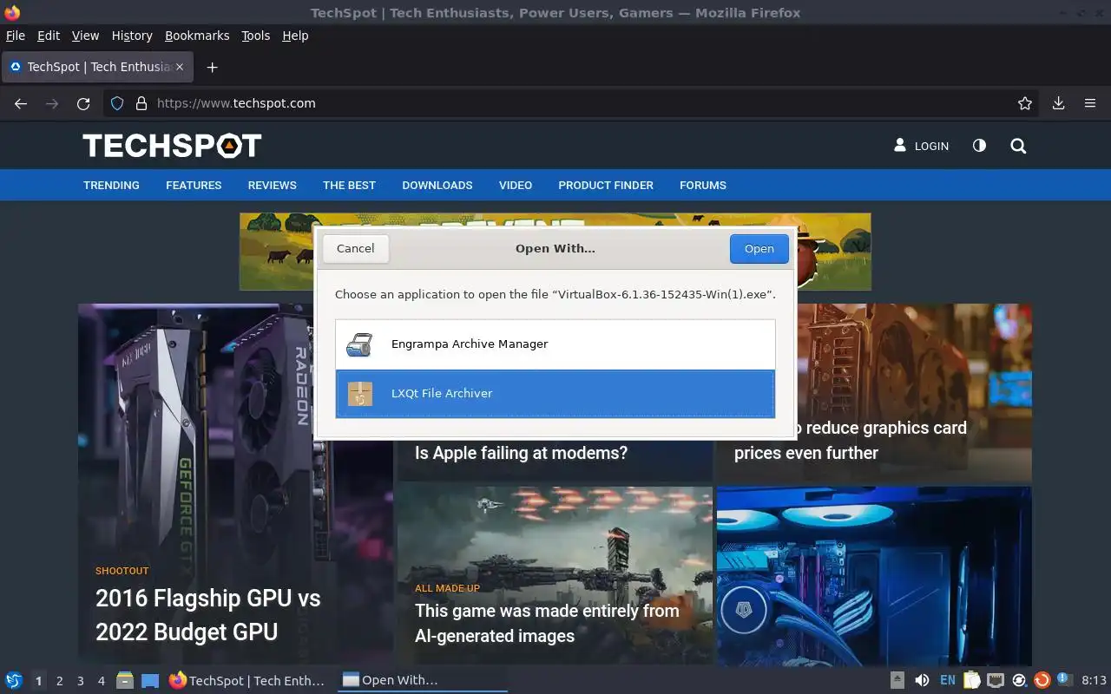Reload the current page

coord(83,103)
